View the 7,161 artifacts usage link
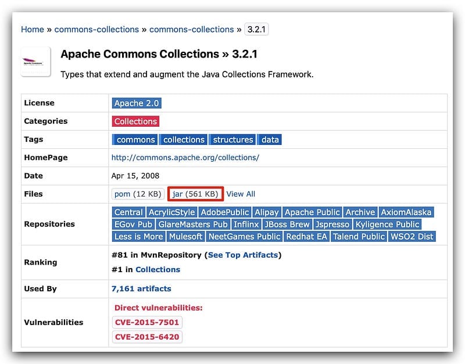This screenshot has height=364, width=465. (x=141, y=288)
